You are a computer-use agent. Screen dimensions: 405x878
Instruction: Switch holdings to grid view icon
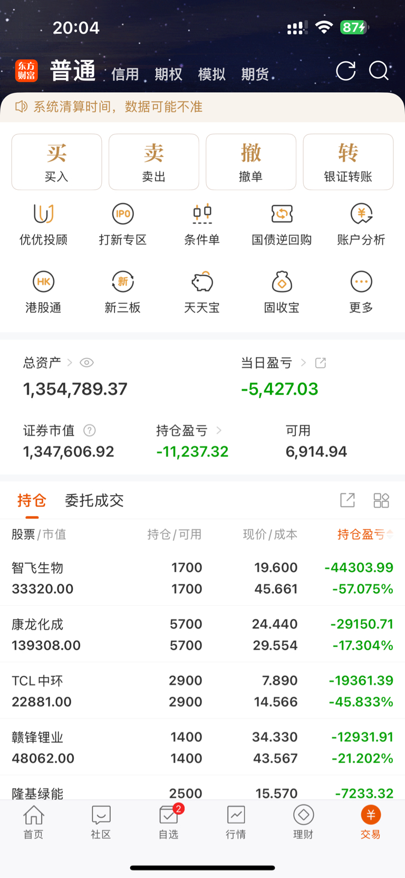(381, 500)
